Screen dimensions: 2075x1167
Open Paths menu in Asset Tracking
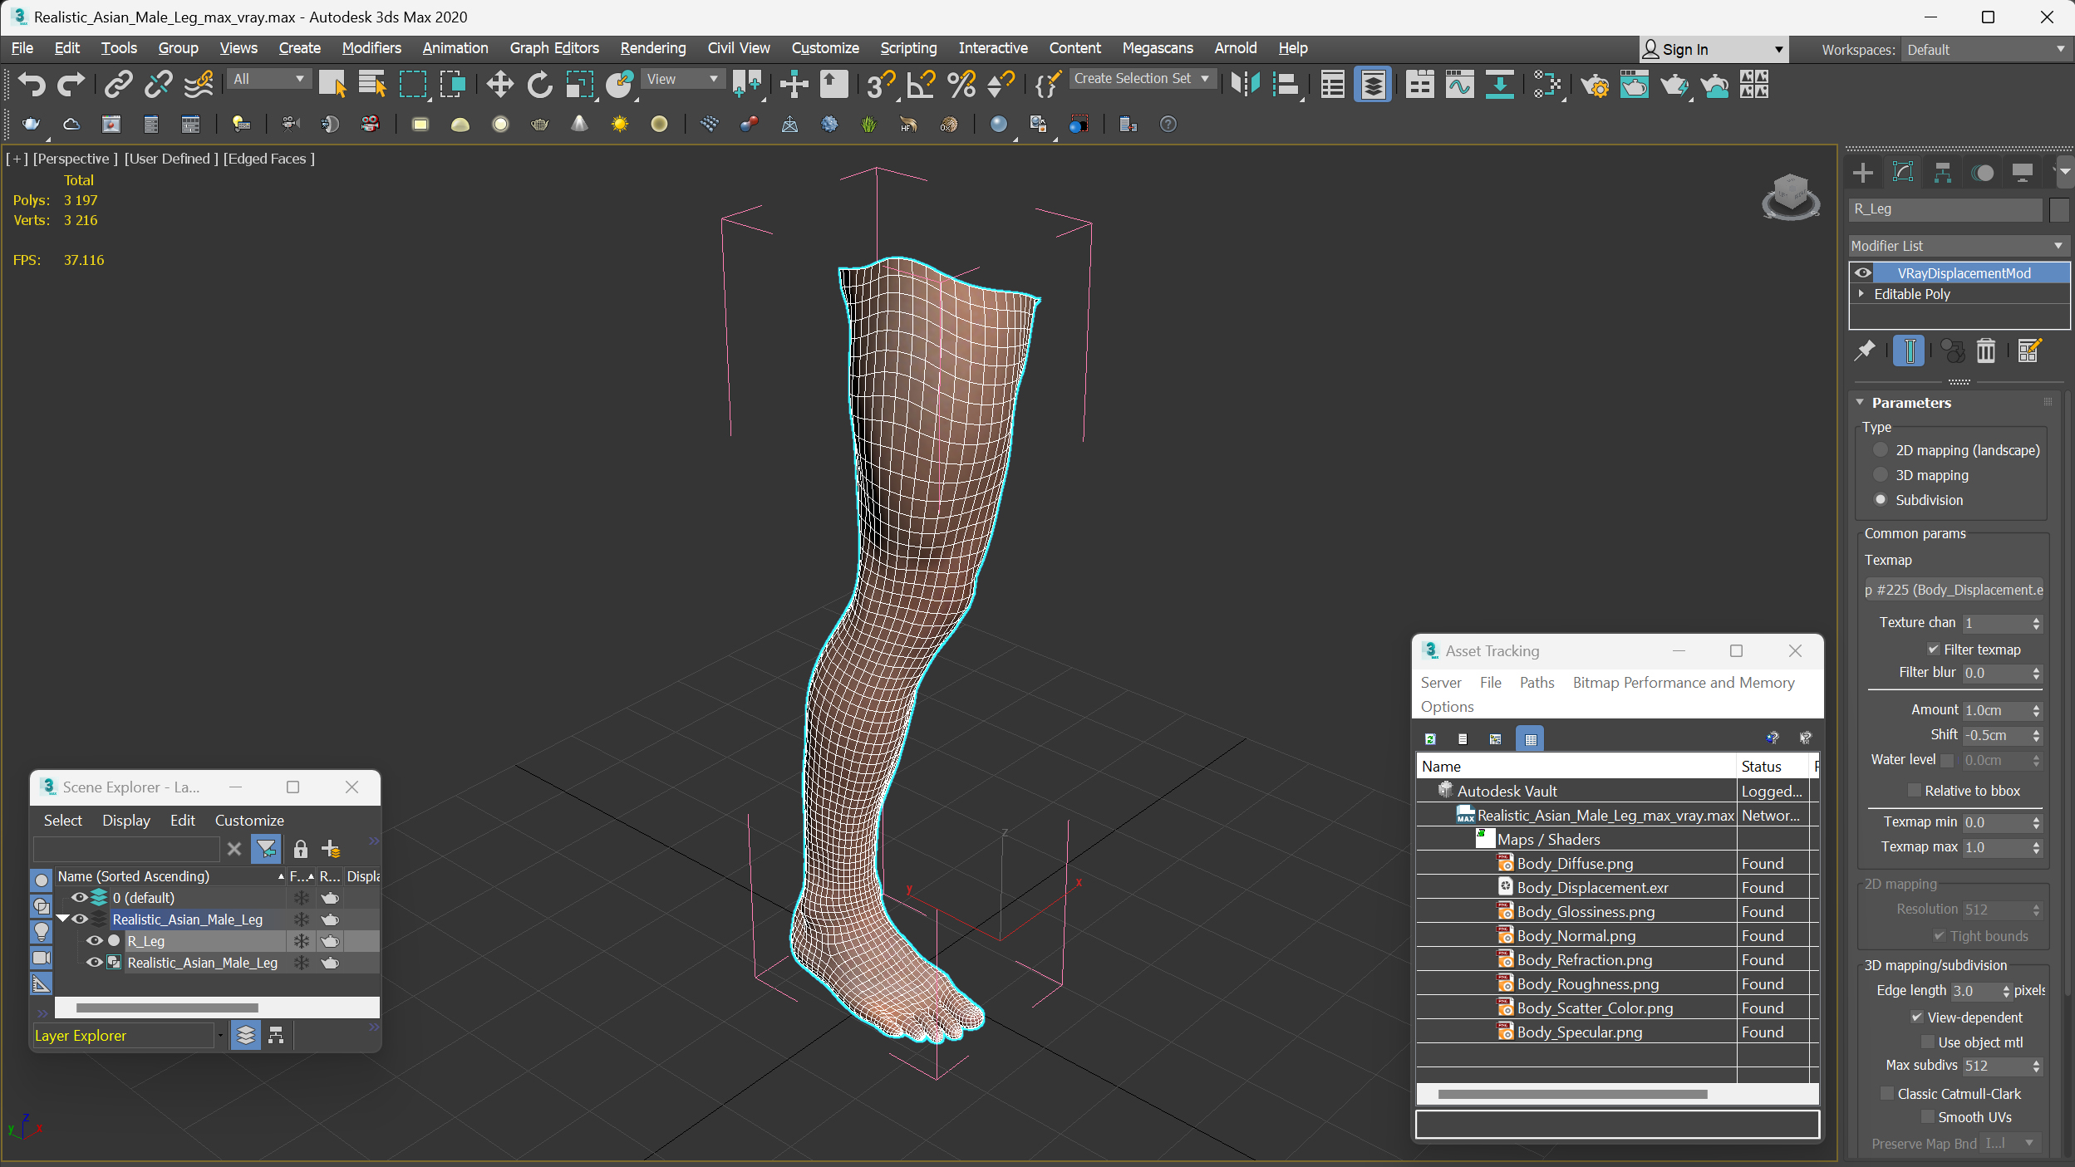click(1537, 683)
